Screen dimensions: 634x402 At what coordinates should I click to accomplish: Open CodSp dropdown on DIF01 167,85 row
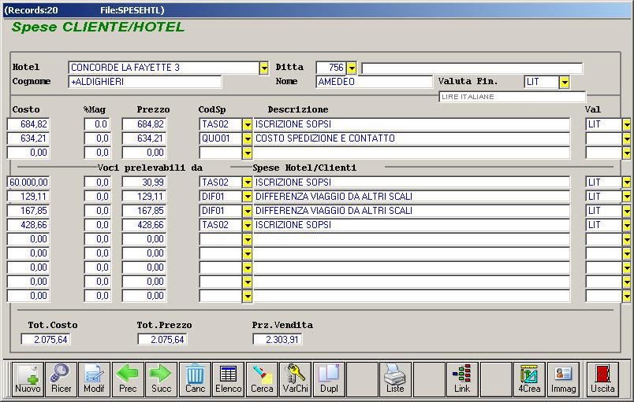(x=247, y=211)
